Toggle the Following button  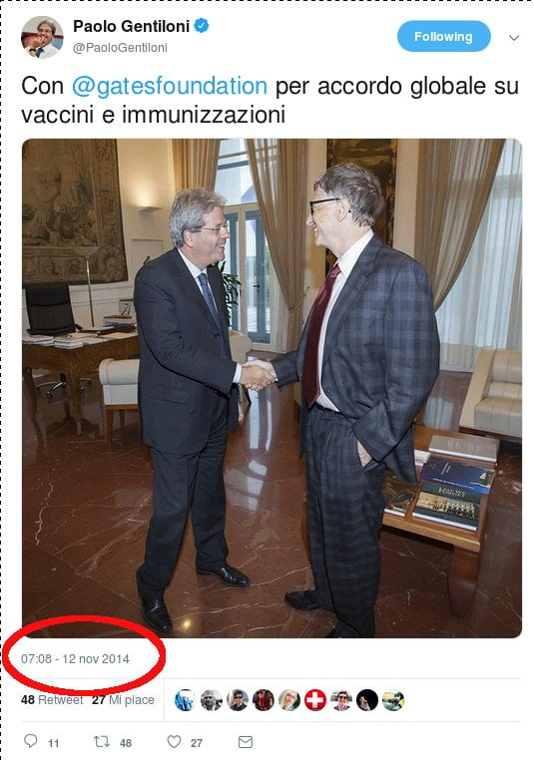coord(444,36)
